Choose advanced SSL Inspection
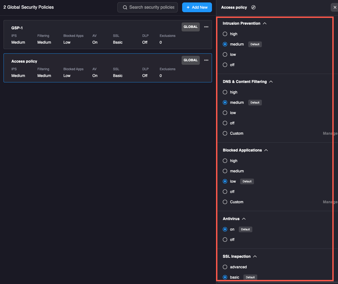 225,267
